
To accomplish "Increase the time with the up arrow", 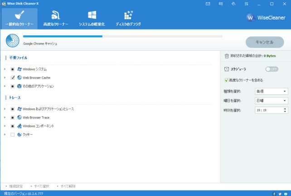I will point(285,109).
